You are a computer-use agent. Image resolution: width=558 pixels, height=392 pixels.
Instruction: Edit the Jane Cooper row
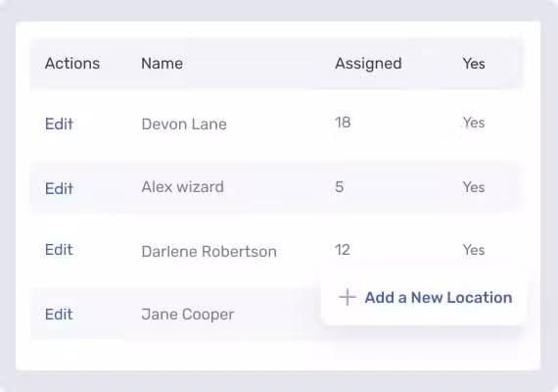[59, 314]
